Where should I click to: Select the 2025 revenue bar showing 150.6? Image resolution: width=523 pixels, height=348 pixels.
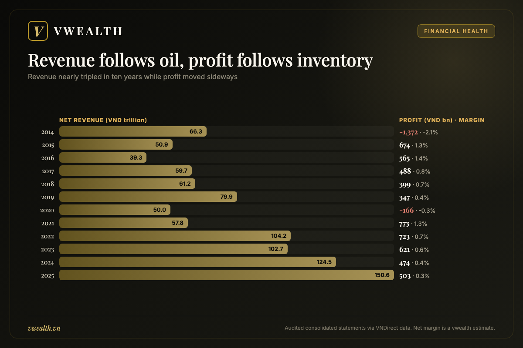point(227,275)
